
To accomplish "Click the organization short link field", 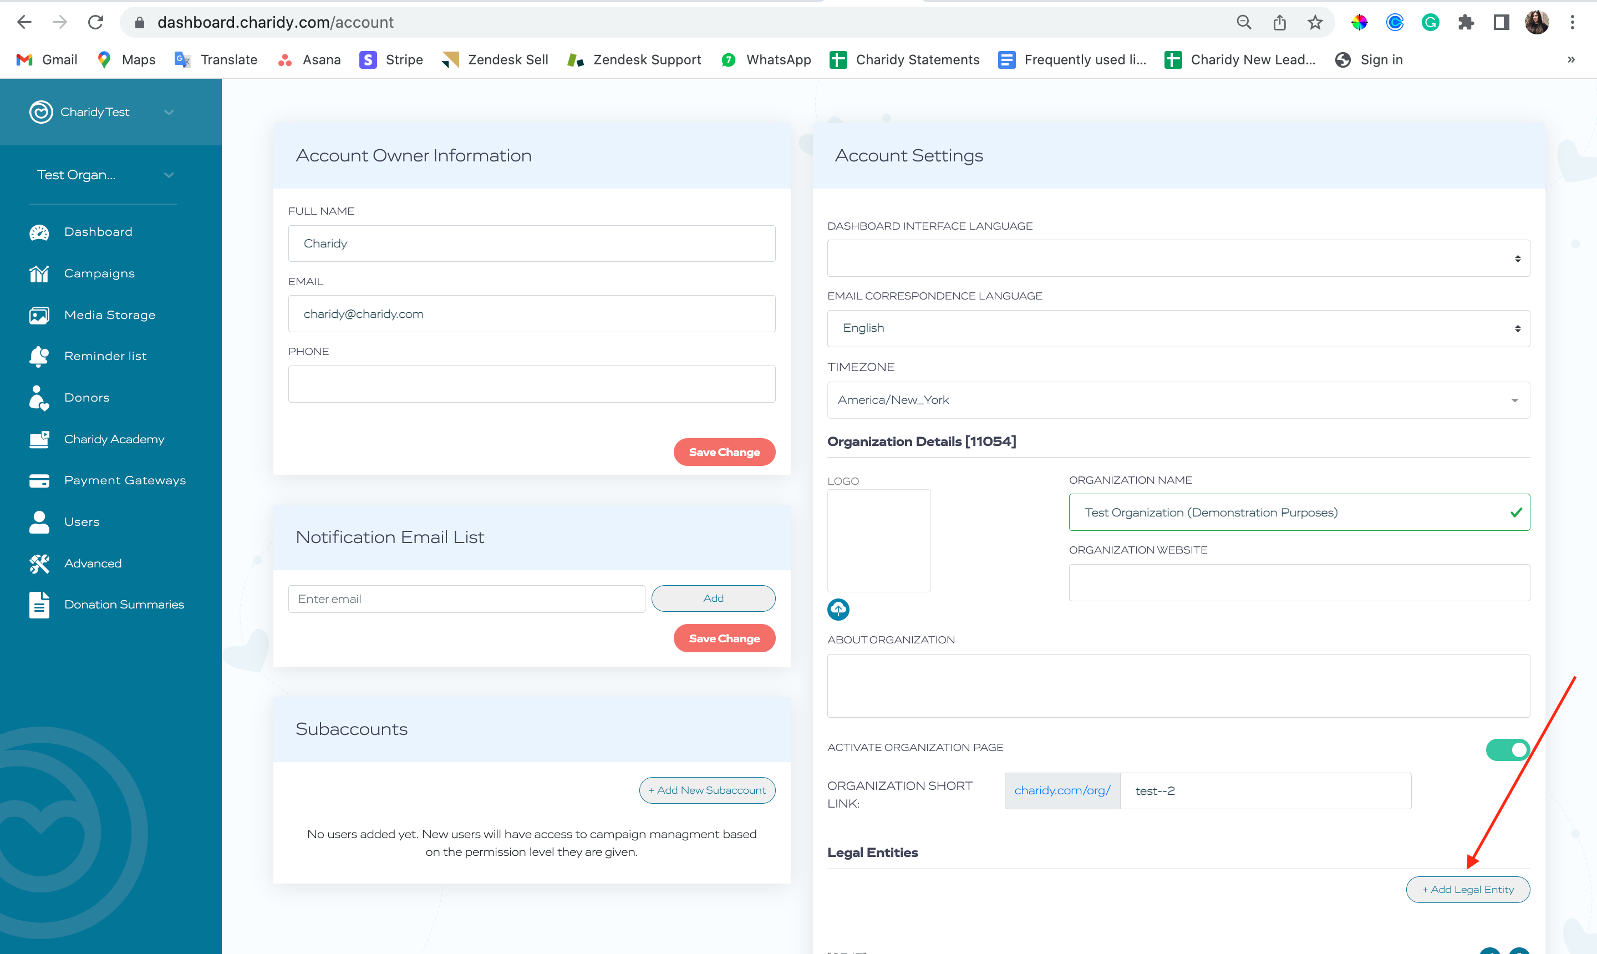I will tap(1265, 791).
